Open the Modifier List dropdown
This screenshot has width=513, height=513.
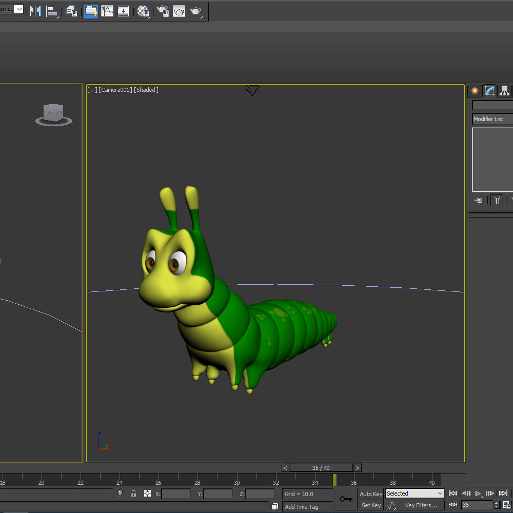pyautogui.click(x=492, y=119)
